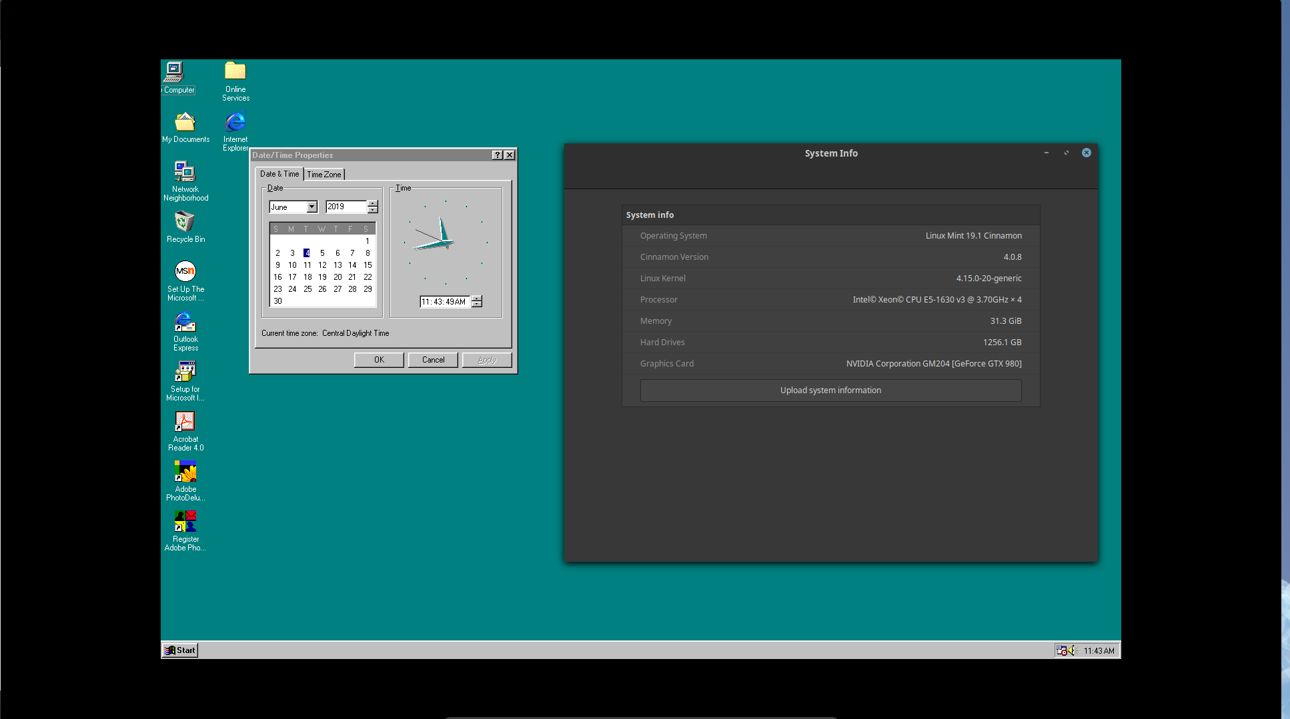Select highlighted day 4 in calendar
This screenshot has height=719, width=1290.
tap(307, 253)
